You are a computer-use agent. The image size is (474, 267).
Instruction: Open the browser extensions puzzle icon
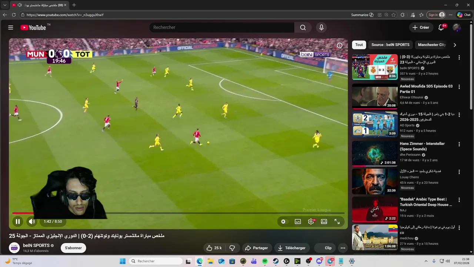click(x=403, y=15)
